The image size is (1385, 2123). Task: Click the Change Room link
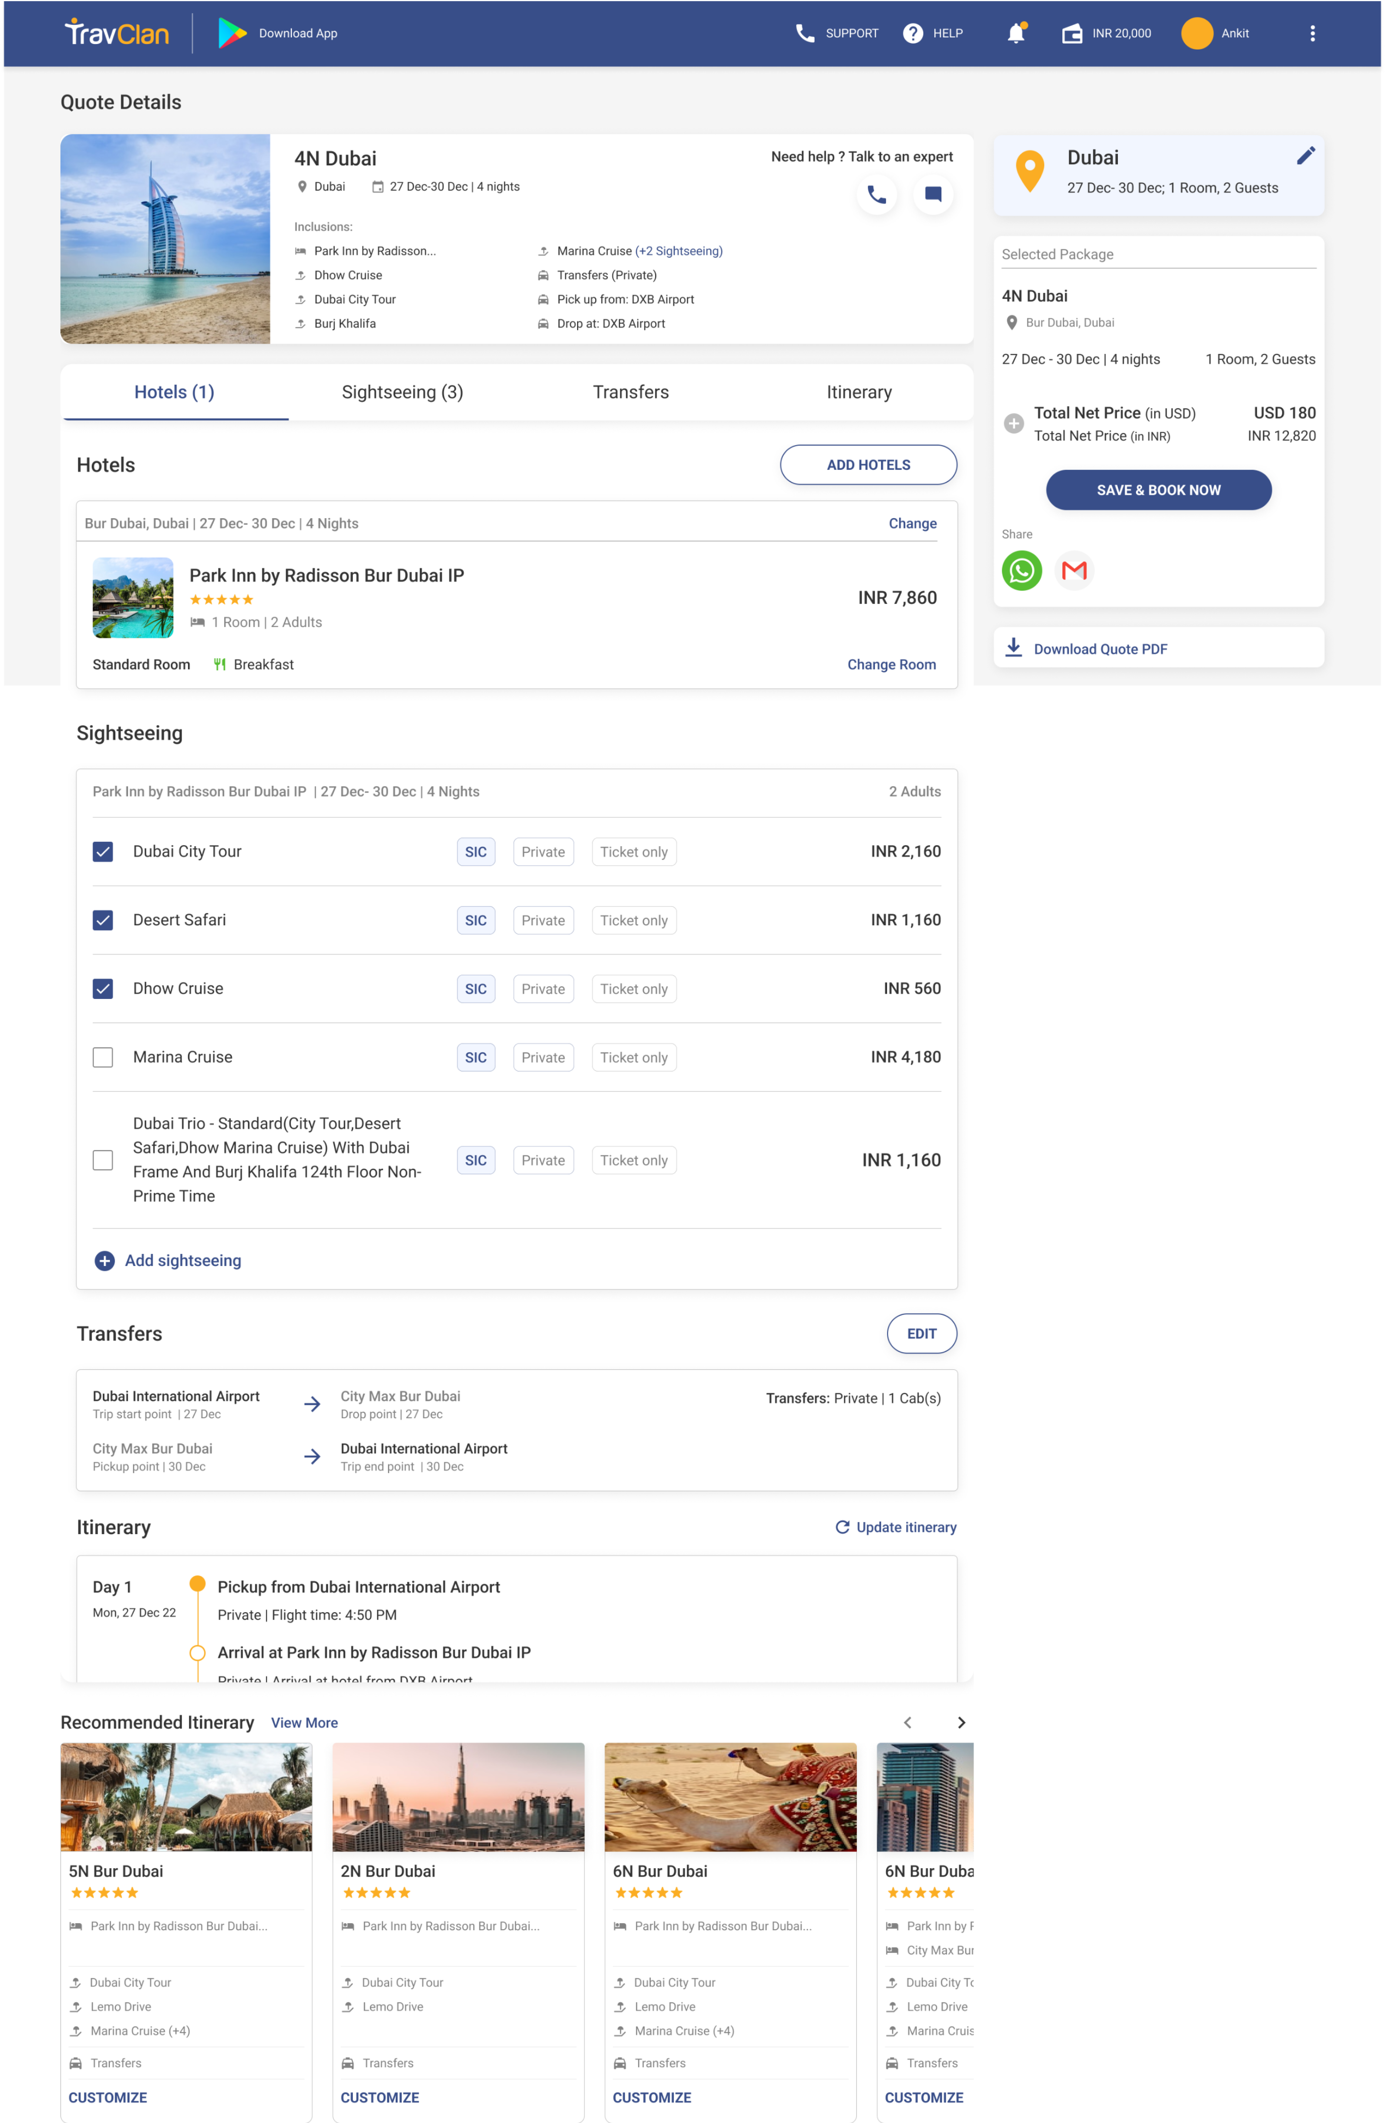click(x=892, y=665)
